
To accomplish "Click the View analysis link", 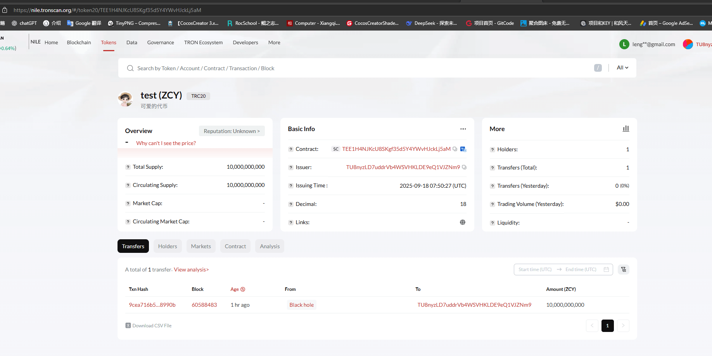I will 191,270.
